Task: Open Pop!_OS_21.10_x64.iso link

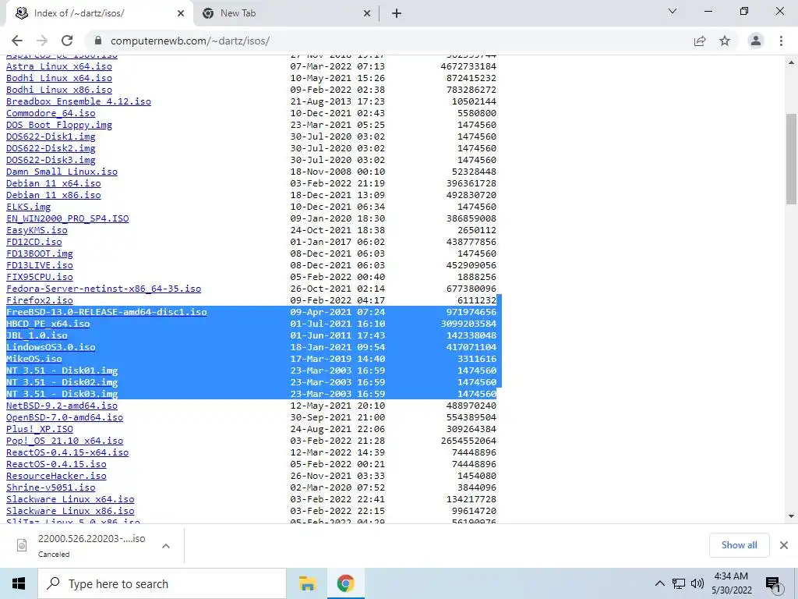Action: click(x=65, y=441)
